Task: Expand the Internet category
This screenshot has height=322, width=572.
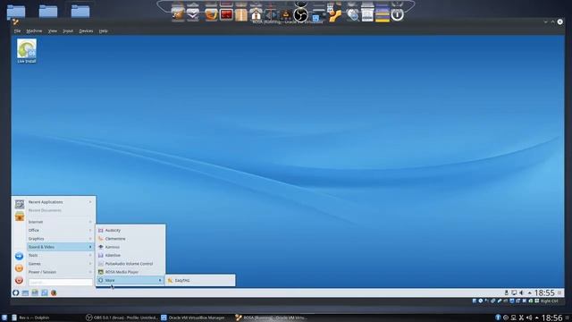Action: click(60, 222)
